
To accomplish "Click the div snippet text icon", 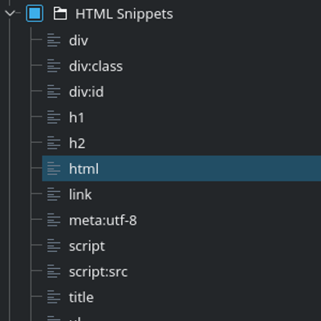I will pos(54,40).
